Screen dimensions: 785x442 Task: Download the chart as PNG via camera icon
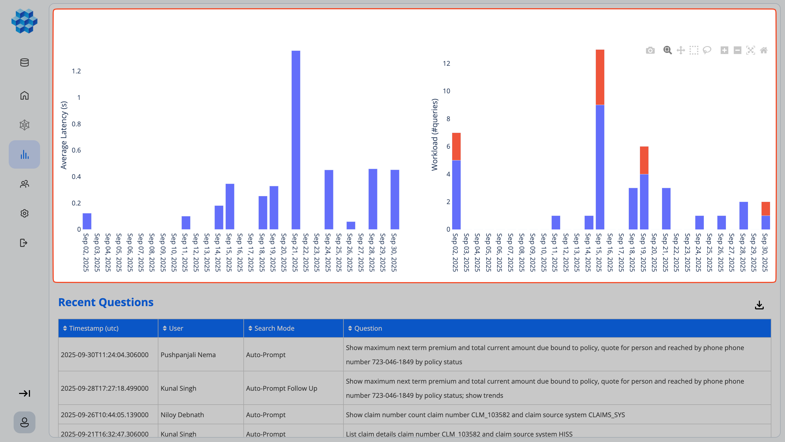650,50
